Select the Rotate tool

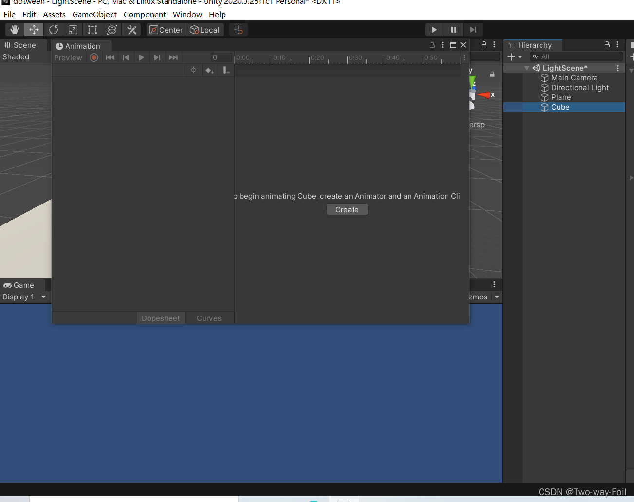point(54,30)
